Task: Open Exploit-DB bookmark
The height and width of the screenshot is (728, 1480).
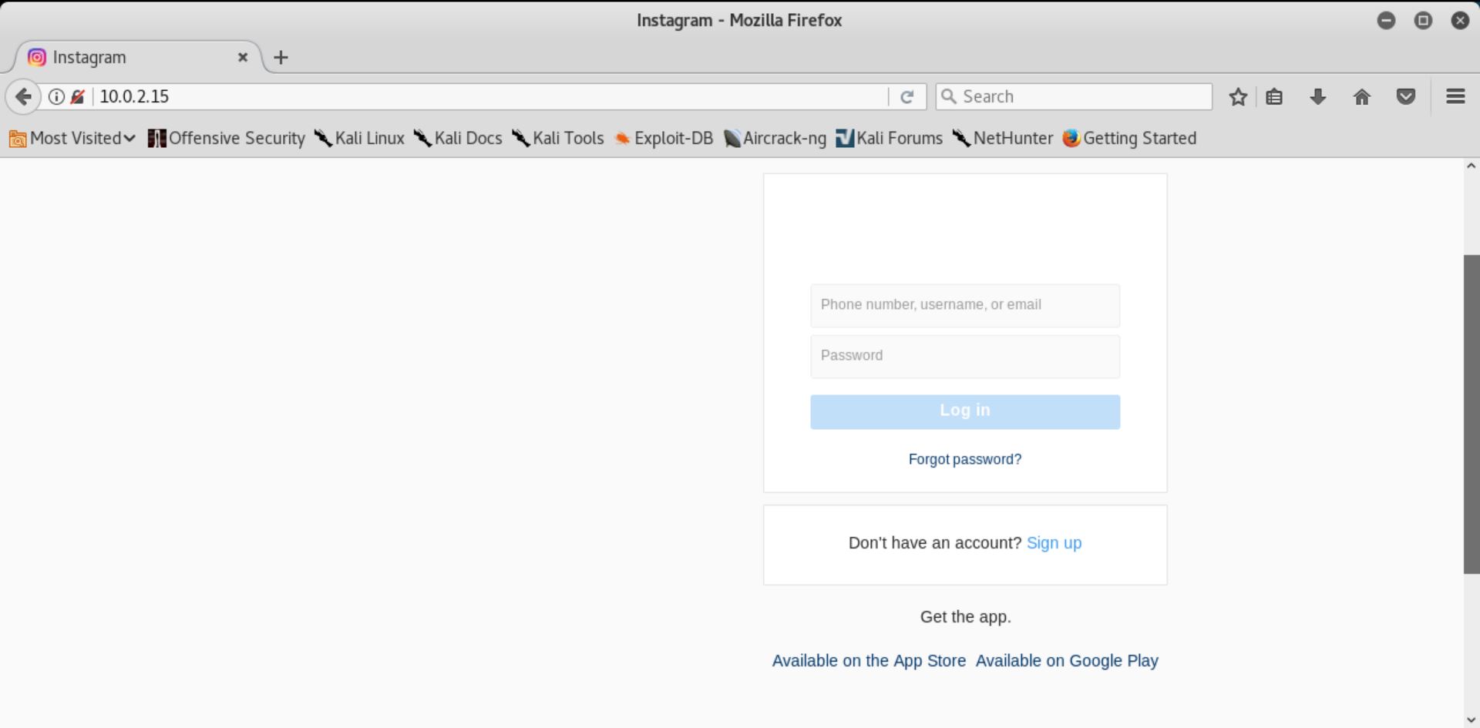Action: pyautogui.click(x=664, y=139)
